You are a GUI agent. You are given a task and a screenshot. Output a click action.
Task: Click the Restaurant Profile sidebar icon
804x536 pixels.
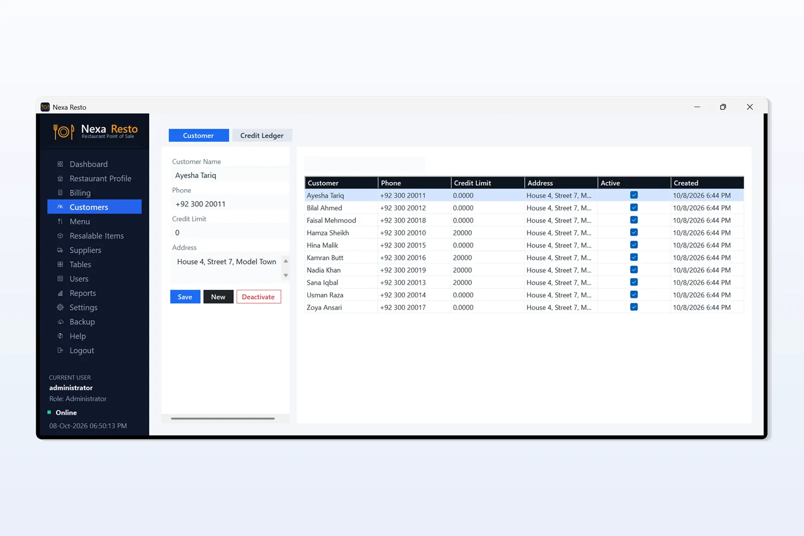60,178
